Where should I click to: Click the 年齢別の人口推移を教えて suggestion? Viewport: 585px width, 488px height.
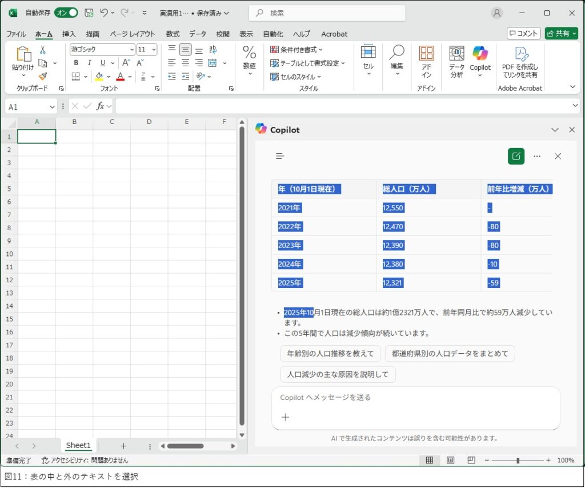[x=330, y=353]
